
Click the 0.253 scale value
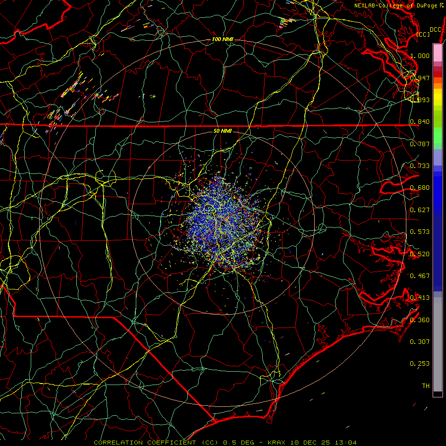[x=420, y=364]
